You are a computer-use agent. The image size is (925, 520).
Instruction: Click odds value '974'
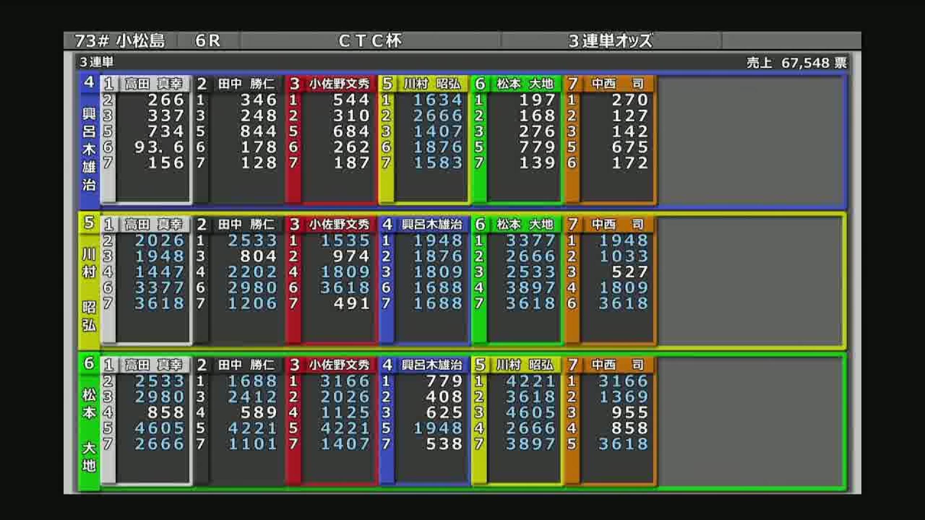pyautogui.click(x=351, y=257)
